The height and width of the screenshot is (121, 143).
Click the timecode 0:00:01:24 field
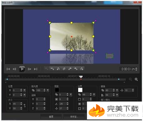pyautogui.click(x=128, y=69)
